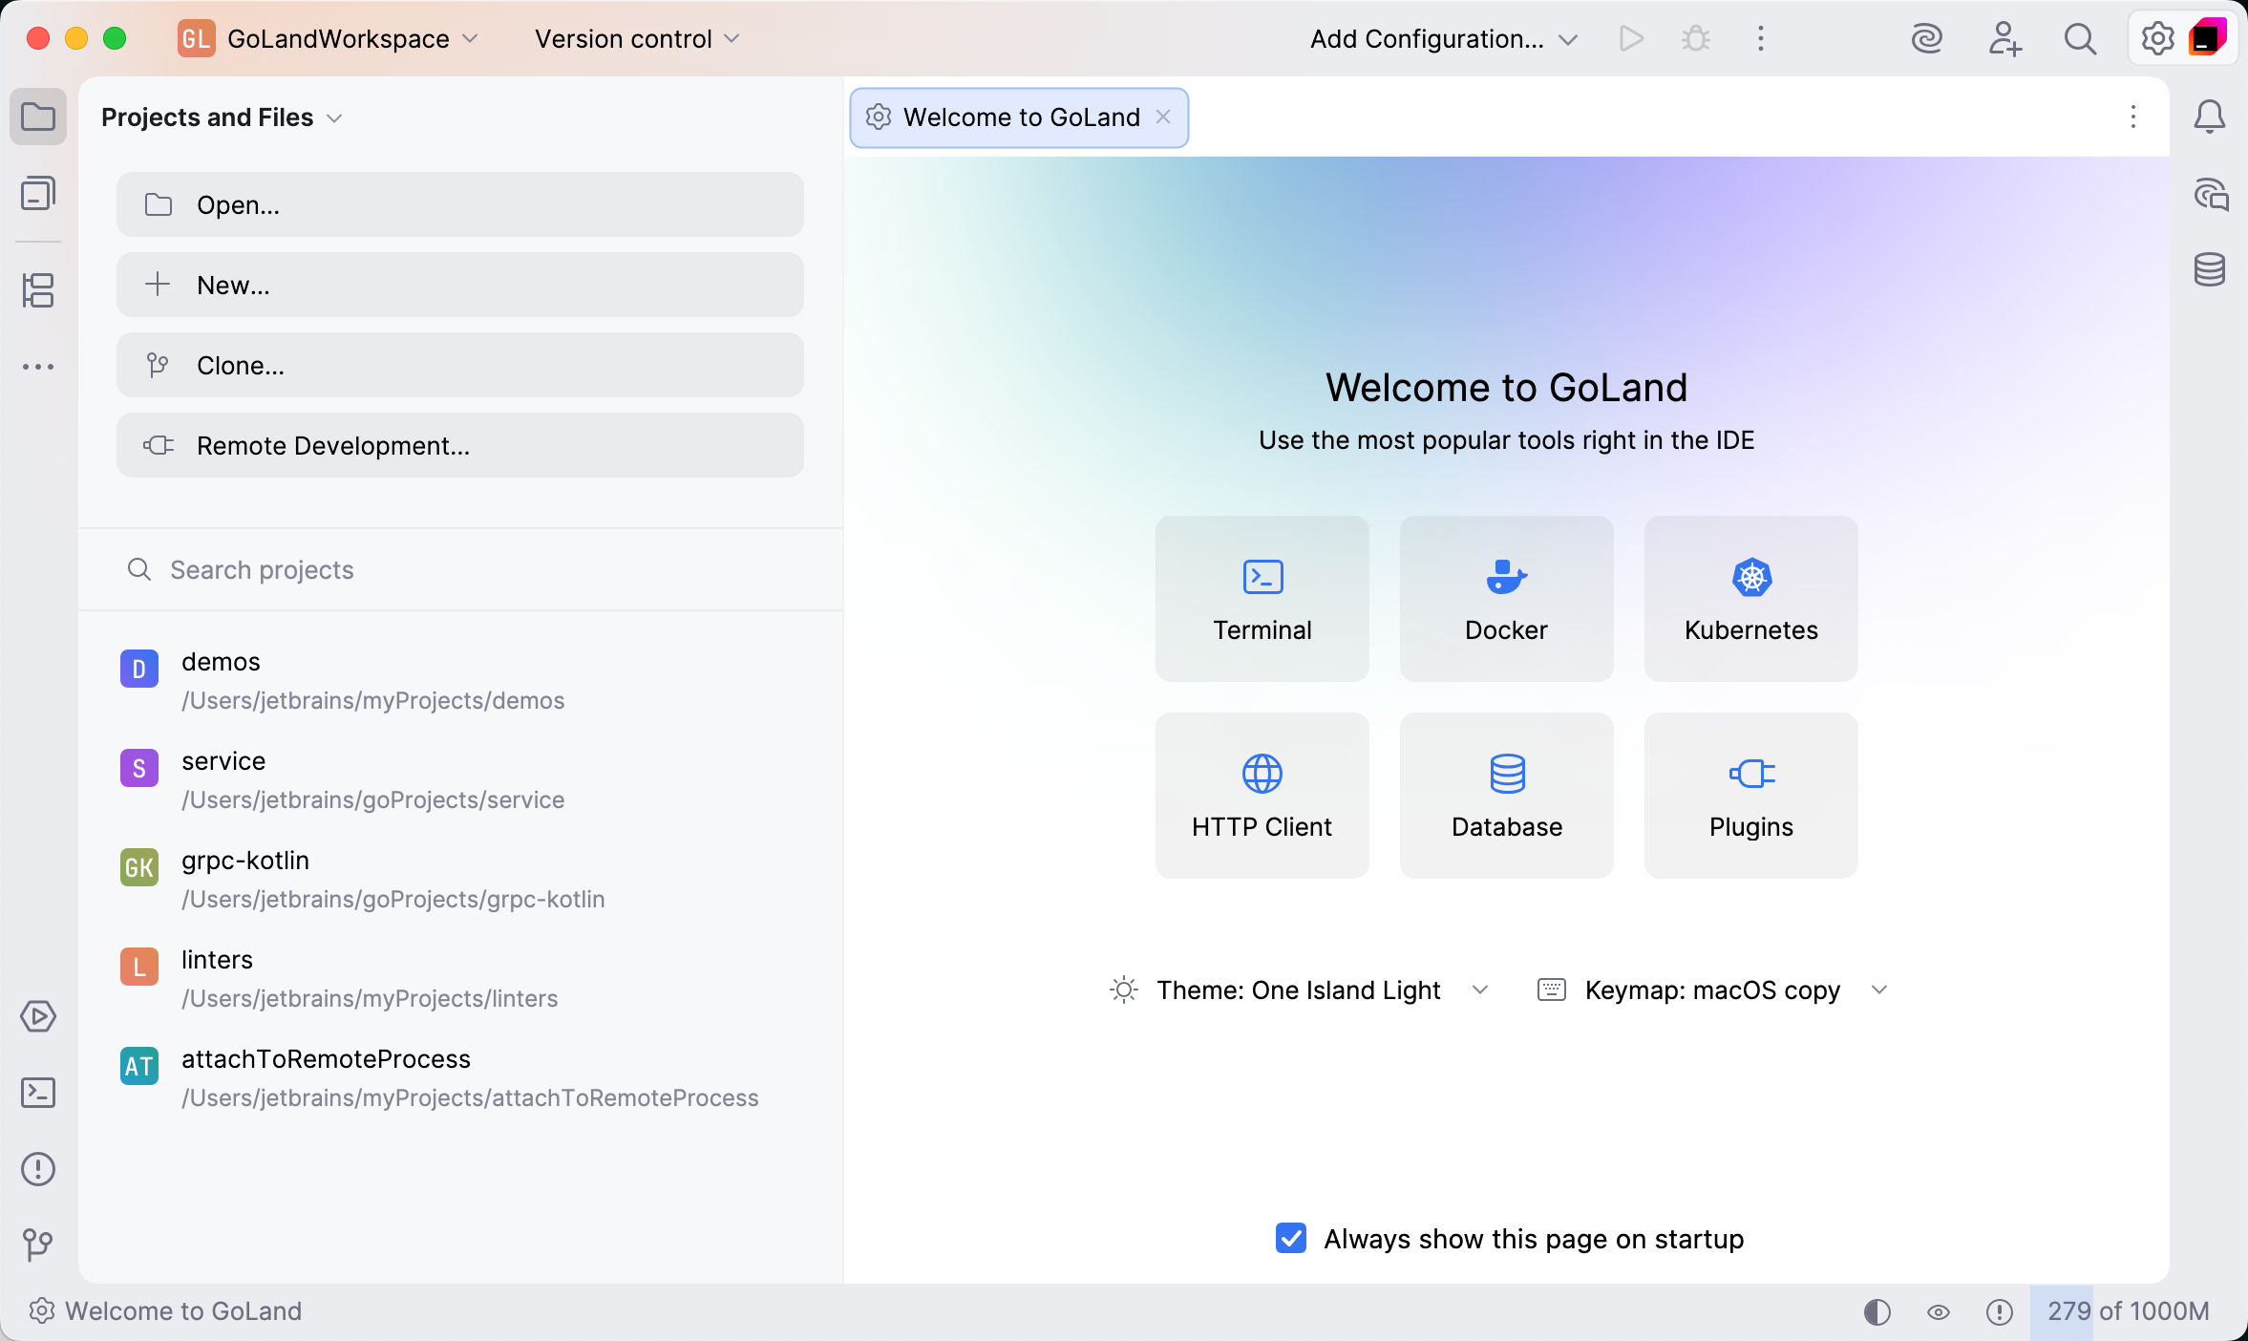Open the Database tool window in right sidebar
2248x1341 pixels.
(2210, 270)
